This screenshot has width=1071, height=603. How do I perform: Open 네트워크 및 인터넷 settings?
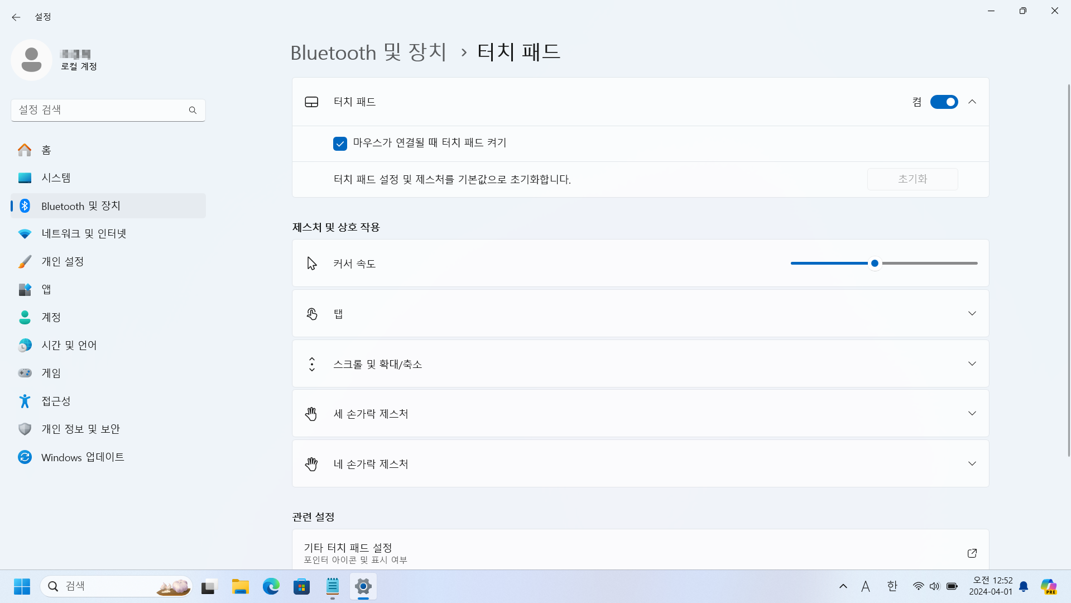(108, 233)
